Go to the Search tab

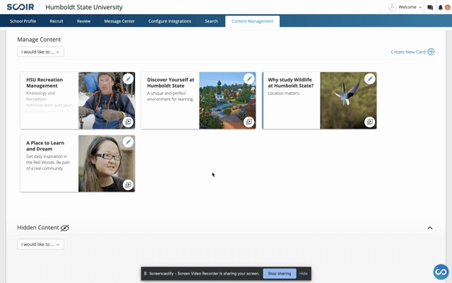tap(211, 21)
